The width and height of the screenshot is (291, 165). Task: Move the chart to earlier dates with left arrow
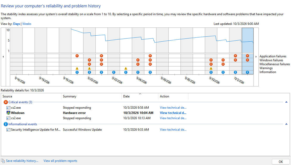tap(3, 57)
